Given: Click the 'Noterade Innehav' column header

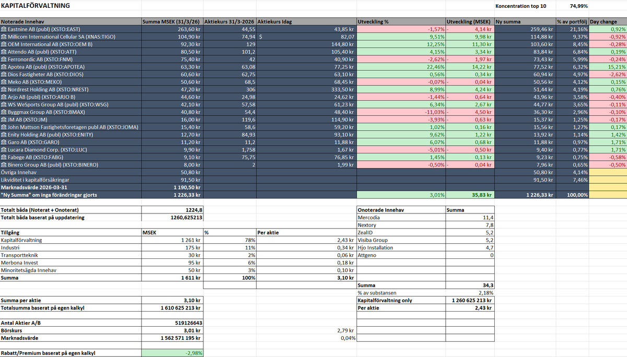Looking at the screenshot, I should 71,22.
